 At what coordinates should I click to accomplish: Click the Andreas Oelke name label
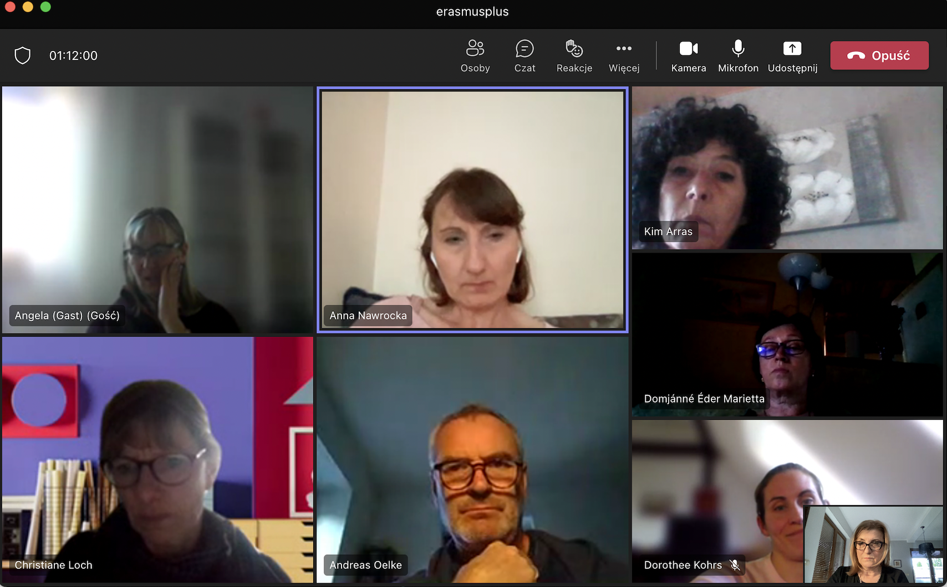tap(365, 565)
